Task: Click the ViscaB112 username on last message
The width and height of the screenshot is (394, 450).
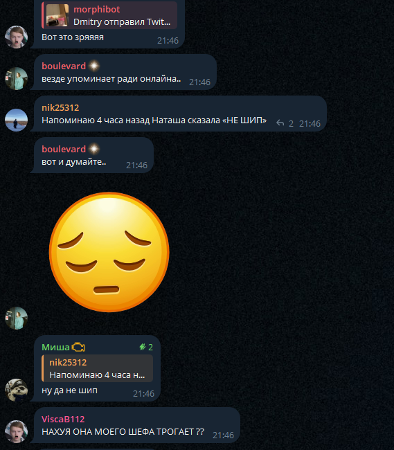Action: pos(63,419)
